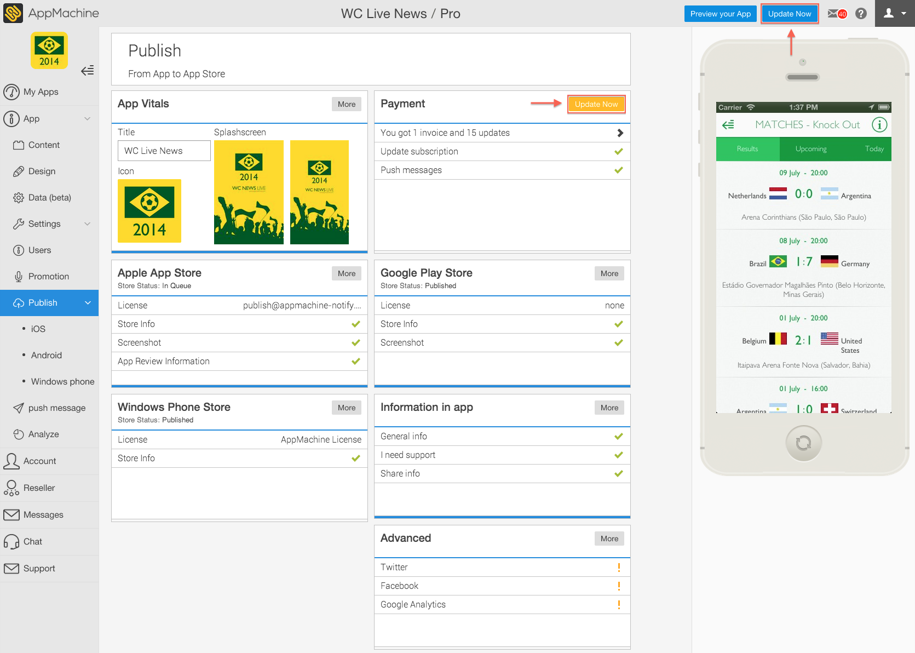
Task: Tap the Brazil vs Germany match in preview
Action: point(804,268)
